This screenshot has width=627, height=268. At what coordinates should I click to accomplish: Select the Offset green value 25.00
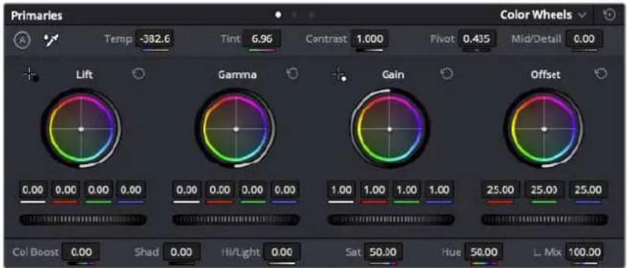tap(545, 190)
